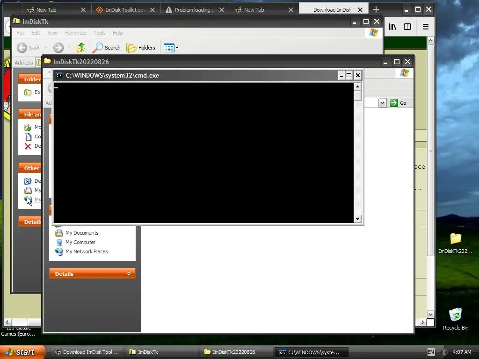Open browser hamburger menu
The image size is (479, 359).
tap(426, 27)
